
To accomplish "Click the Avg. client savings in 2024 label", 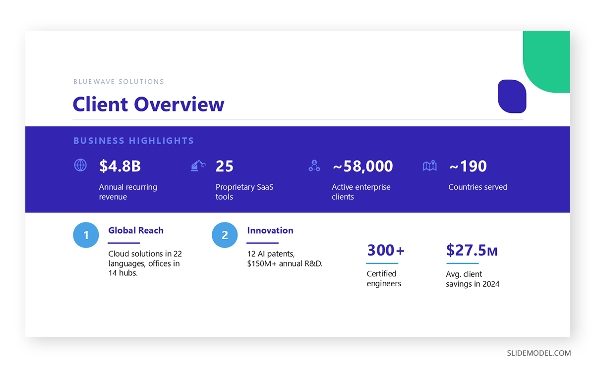I will (x=473, y=279).
